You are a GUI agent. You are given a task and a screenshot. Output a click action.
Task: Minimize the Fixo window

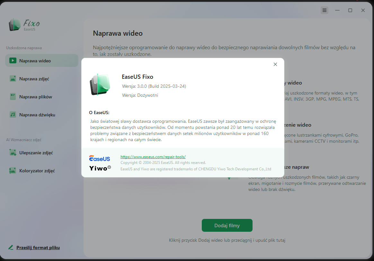337,10
